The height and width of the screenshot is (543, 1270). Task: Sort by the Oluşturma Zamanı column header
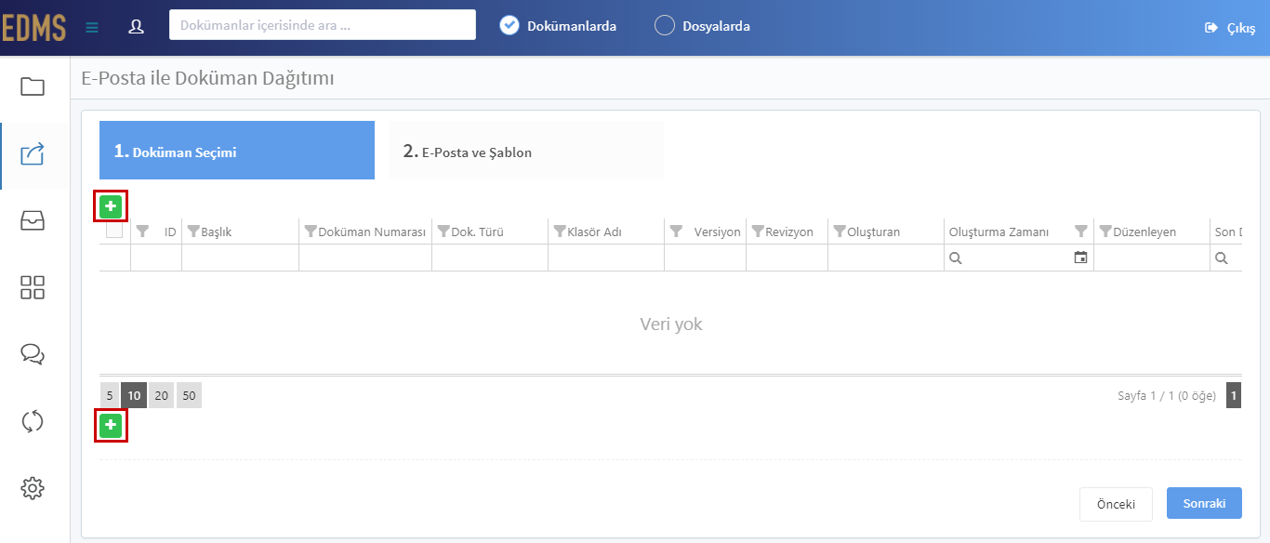click(999, 232)
